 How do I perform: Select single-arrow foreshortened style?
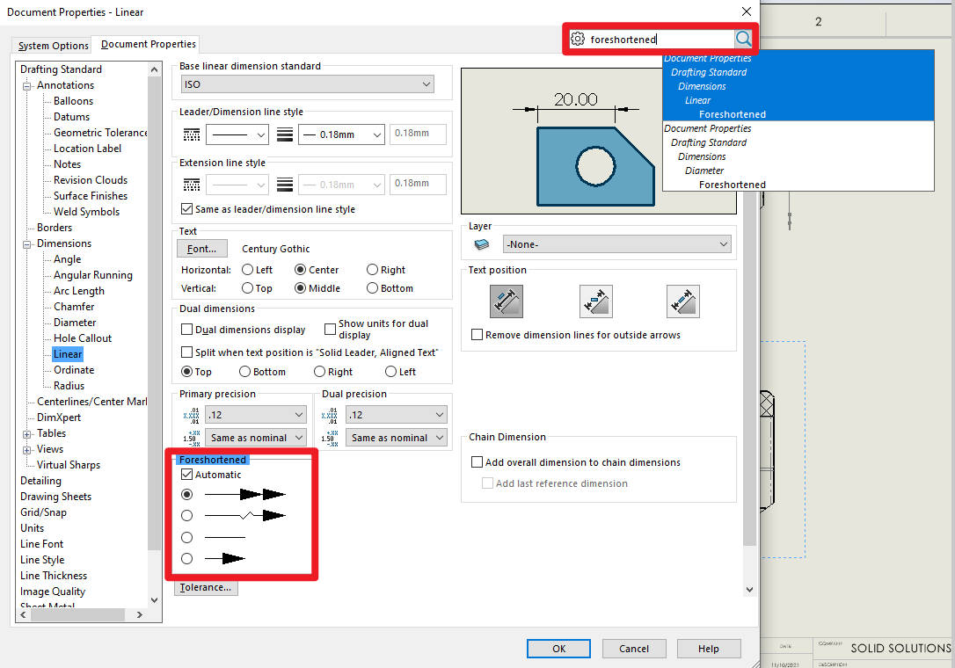[x=186, y=558]
